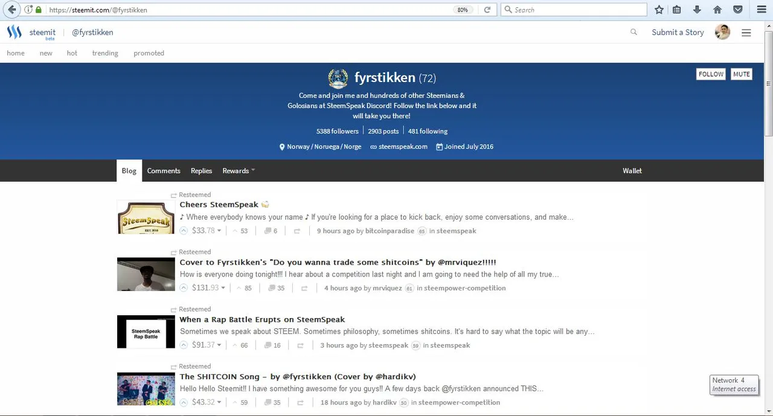Open downloads arrow icon in toolbar
773x416 pixels.
coord(697,10)
